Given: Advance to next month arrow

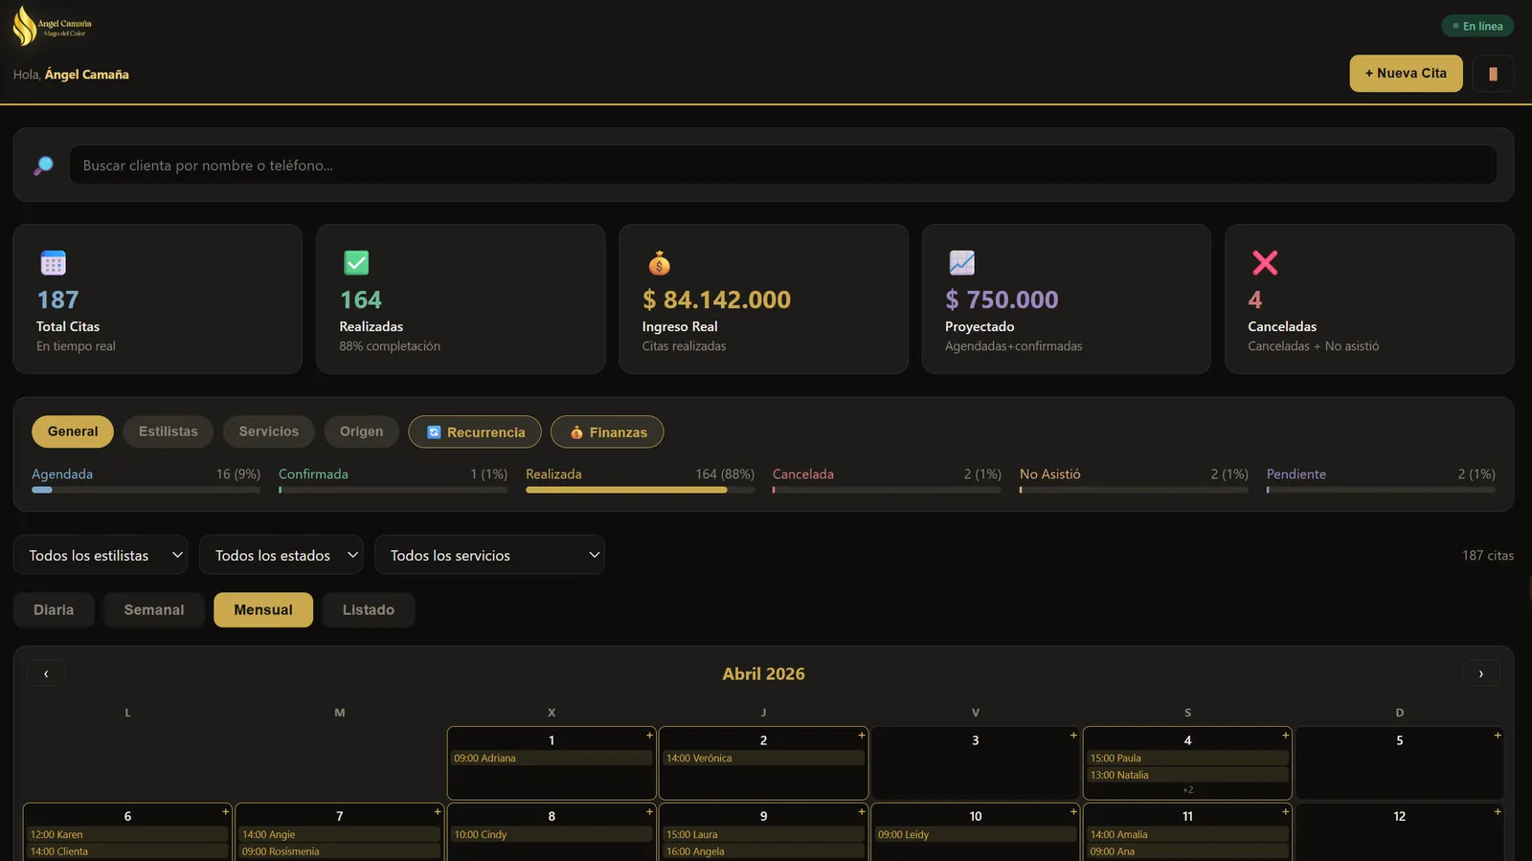Looking at the screenshot, I should (x=1480, y=673).
